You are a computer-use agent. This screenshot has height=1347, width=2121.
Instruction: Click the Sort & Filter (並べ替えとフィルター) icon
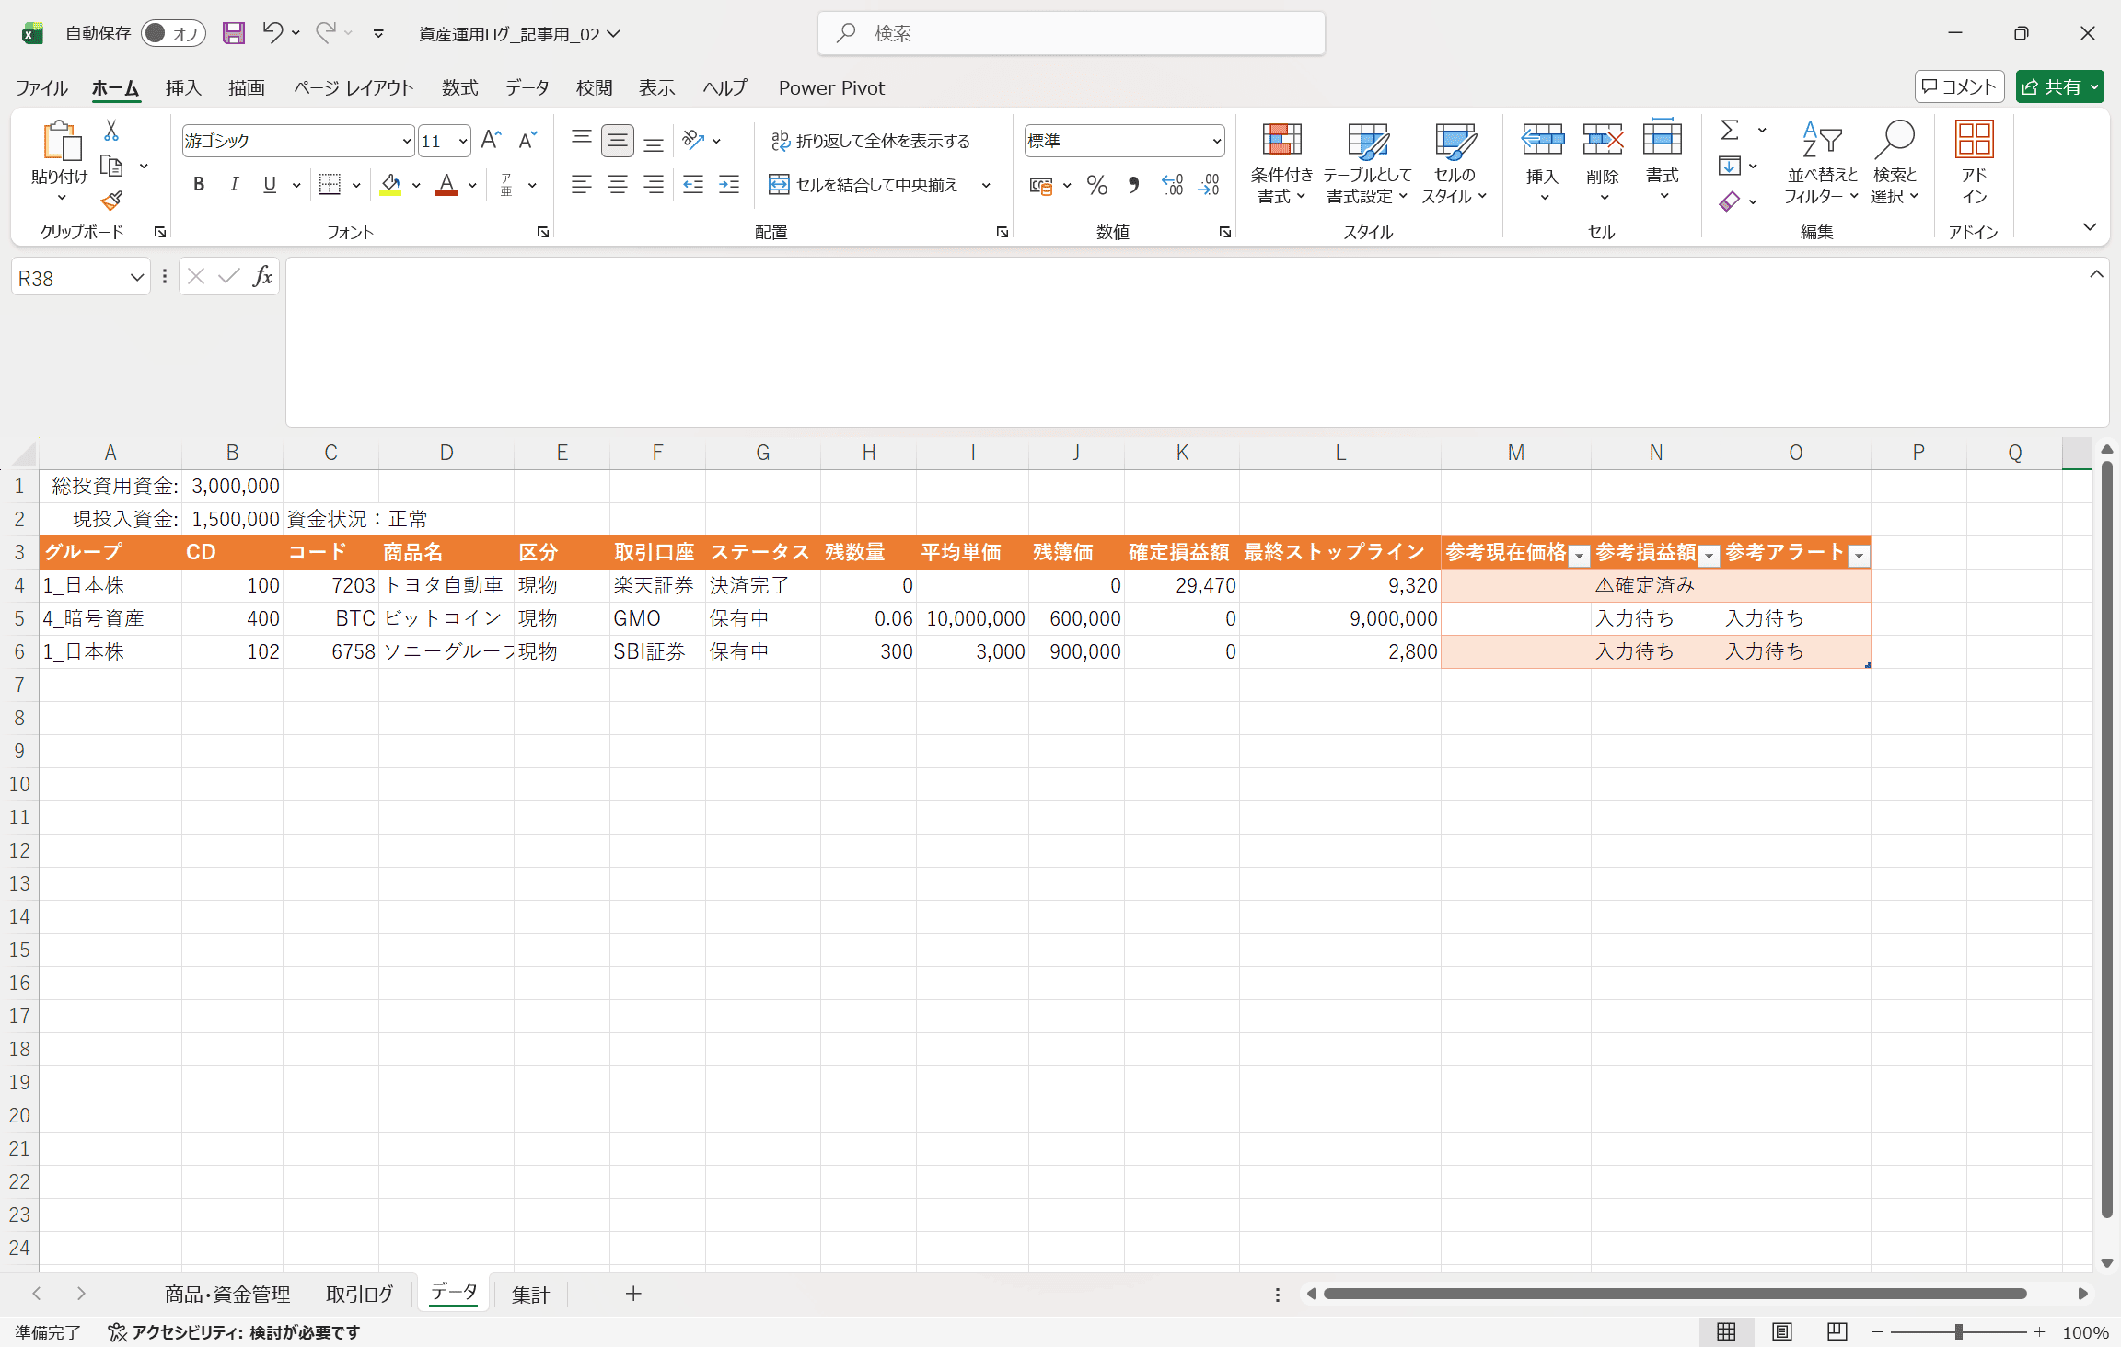click(1820, 163)
